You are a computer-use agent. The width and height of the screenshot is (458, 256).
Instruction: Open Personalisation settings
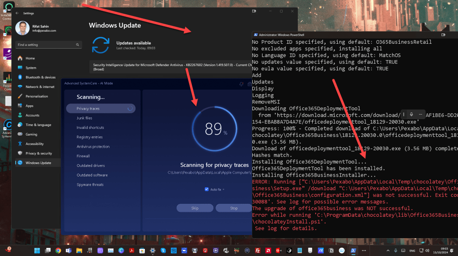38,96
